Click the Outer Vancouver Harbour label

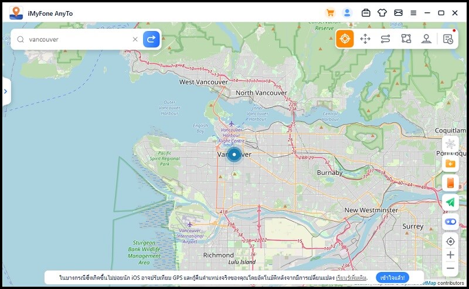[x=169, y=108]
